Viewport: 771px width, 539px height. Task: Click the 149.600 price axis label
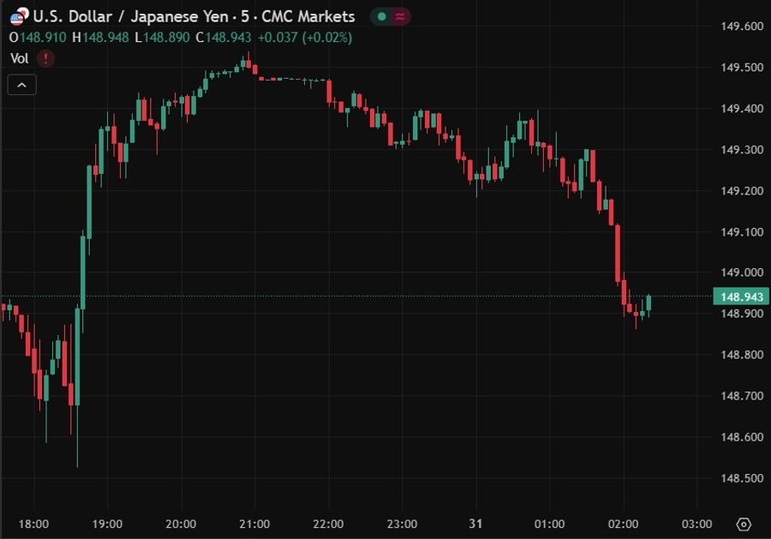point(742,27)
